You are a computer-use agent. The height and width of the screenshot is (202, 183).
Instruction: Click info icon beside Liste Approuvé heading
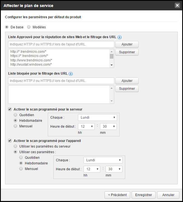click(x=120, y=37)
